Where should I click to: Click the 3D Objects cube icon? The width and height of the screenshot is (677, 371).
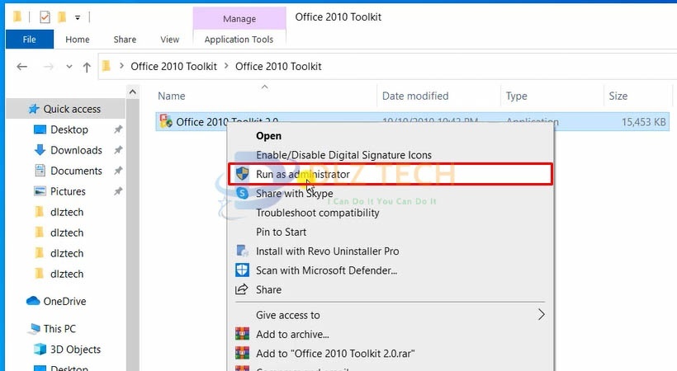(x=40, y=349)
